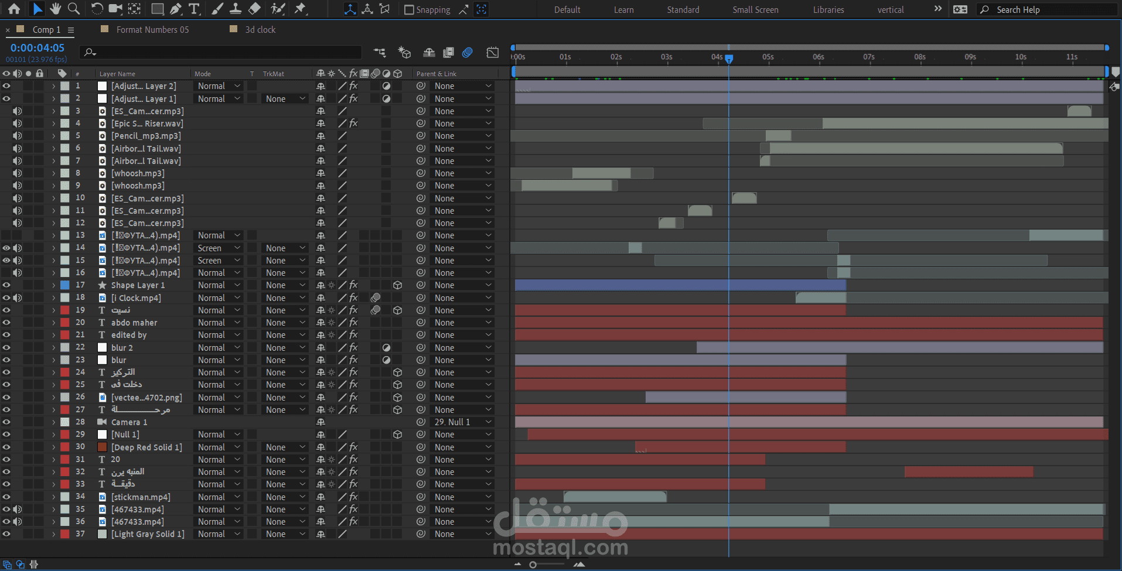
Task: Mute audio of Epic S... Riser.wav layer
Action: 18,124
